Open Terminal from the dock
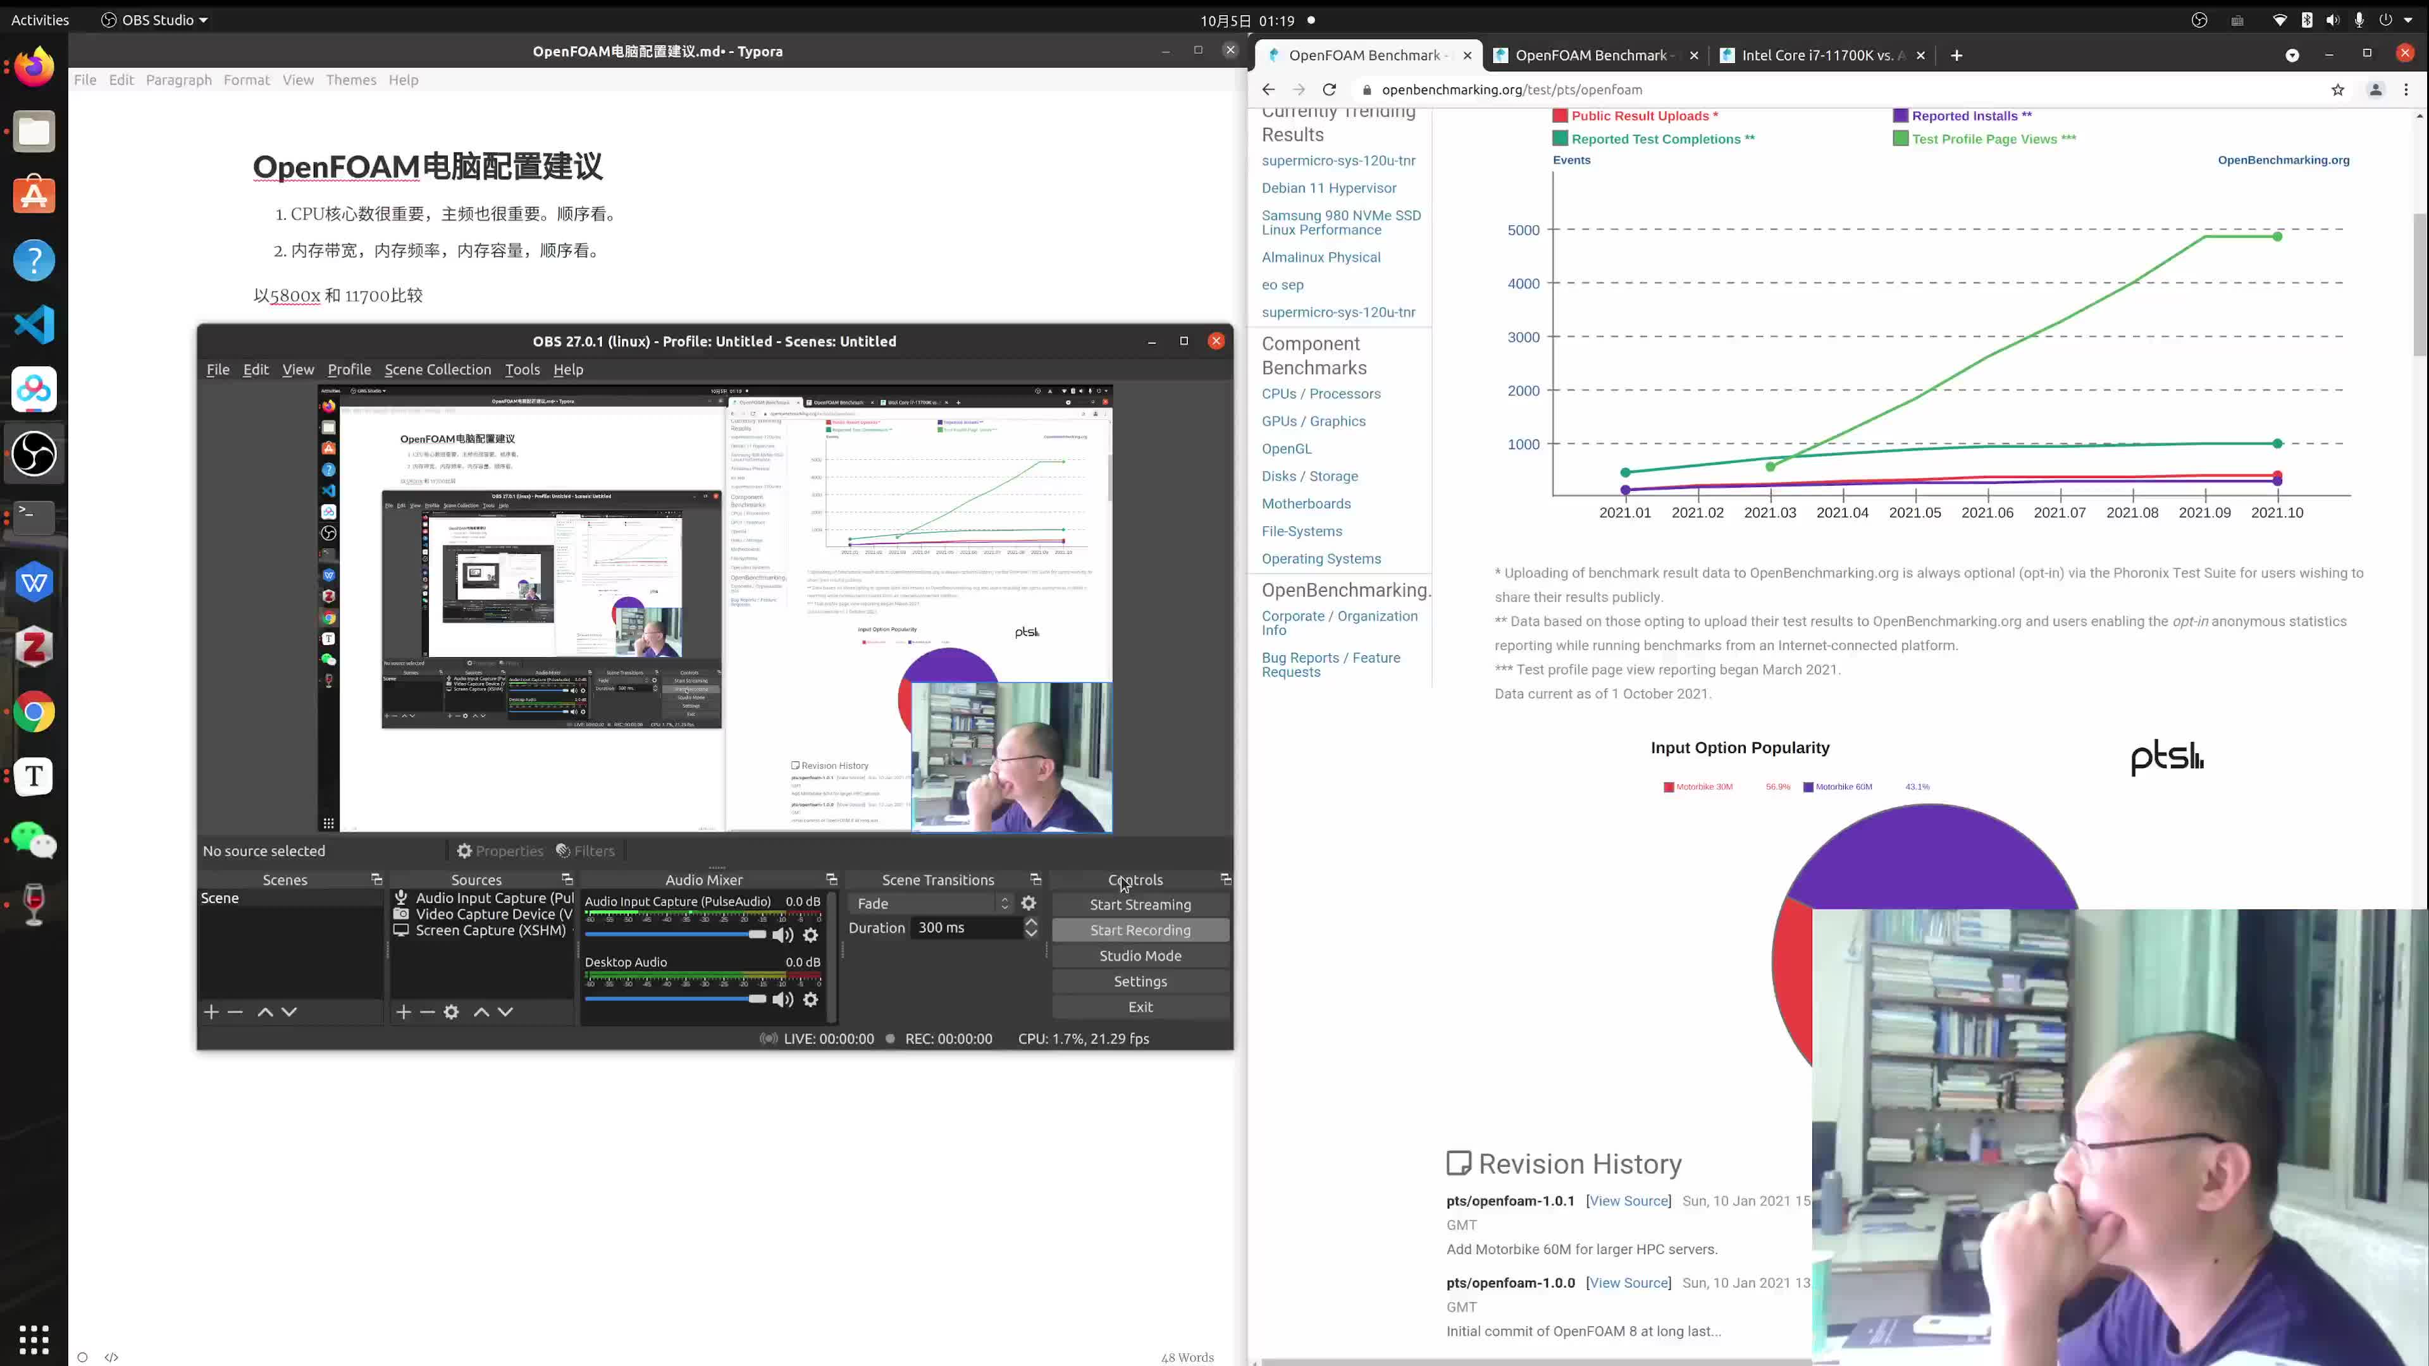 34,517
